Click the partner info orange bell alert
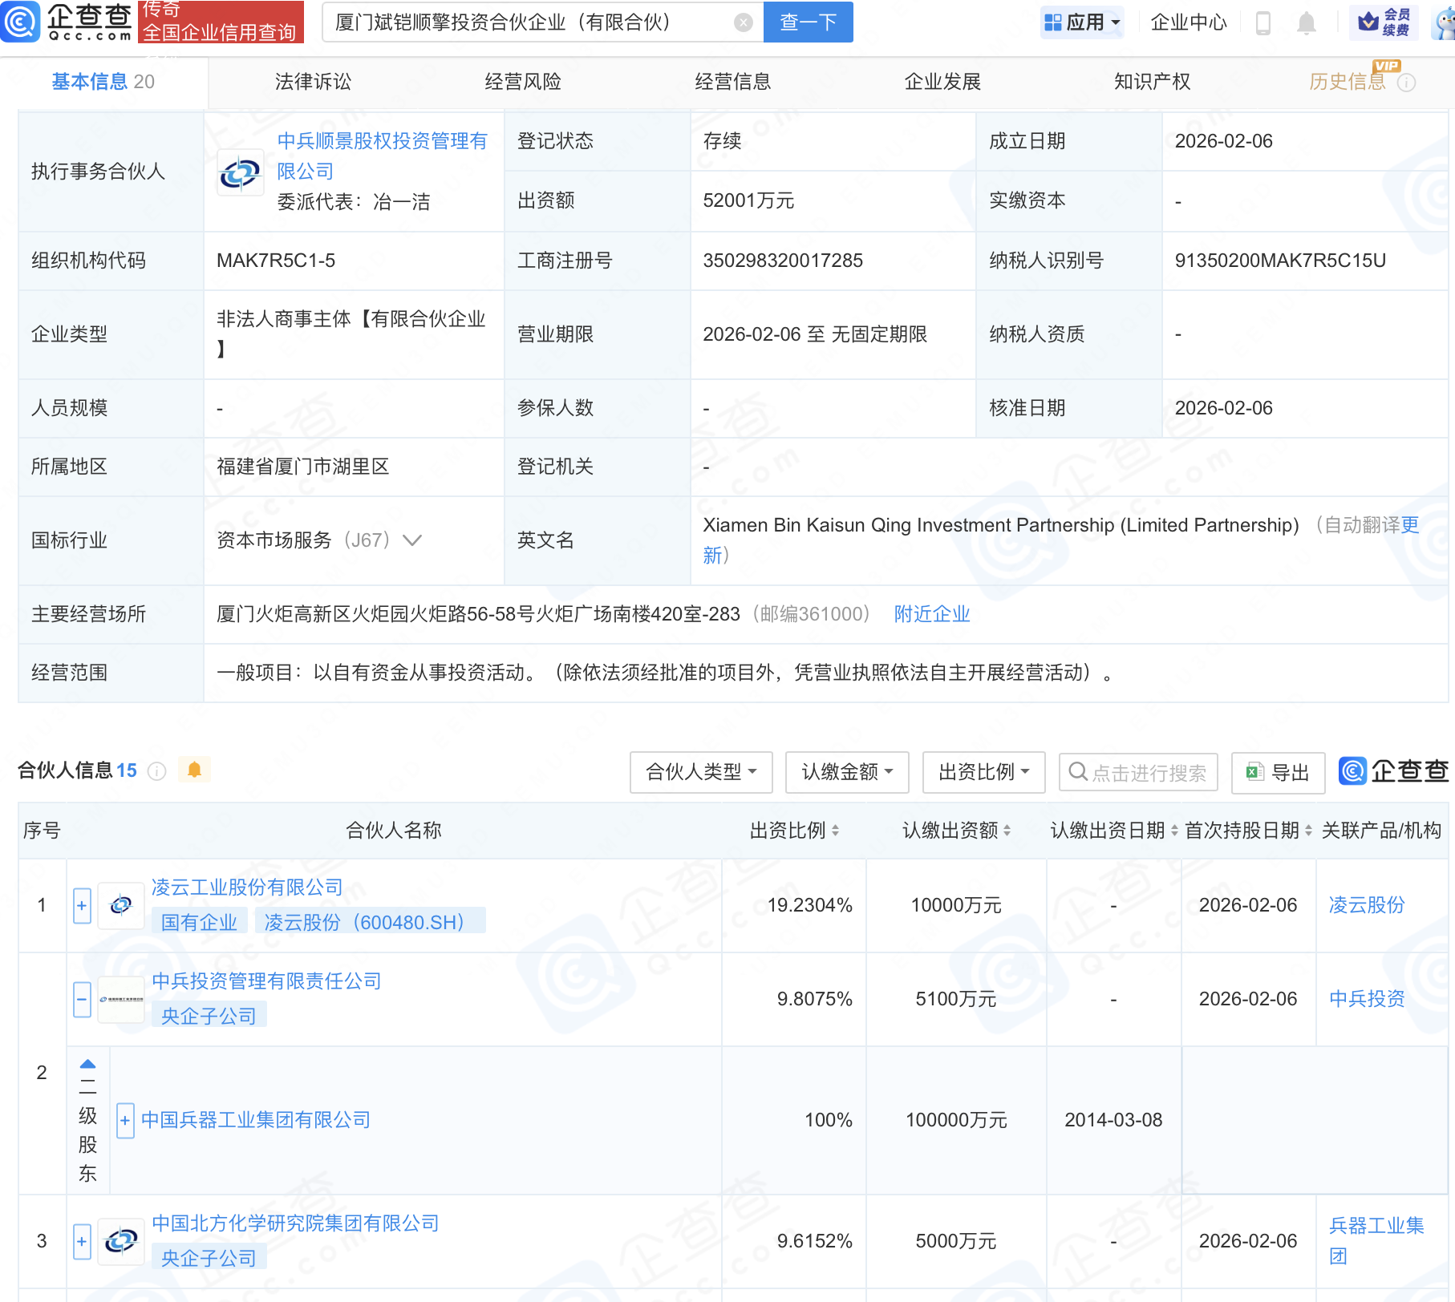1455x1302 pixels. [x=194, y=770]
